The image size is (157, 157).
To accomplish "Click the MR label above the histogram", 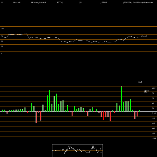I will (x=140, y=82).
